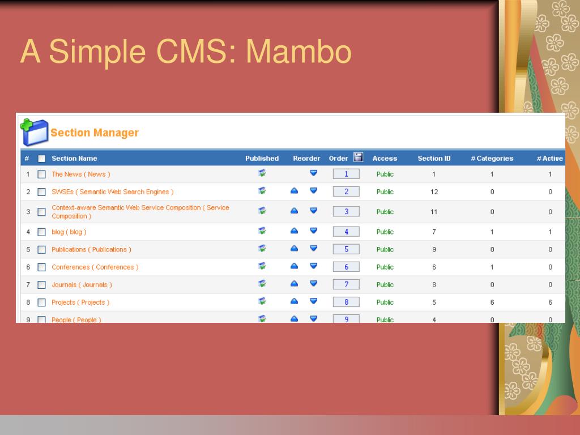Click the Published column header
The width and height of the screenshot is (580, 435).
pos(262,159)
